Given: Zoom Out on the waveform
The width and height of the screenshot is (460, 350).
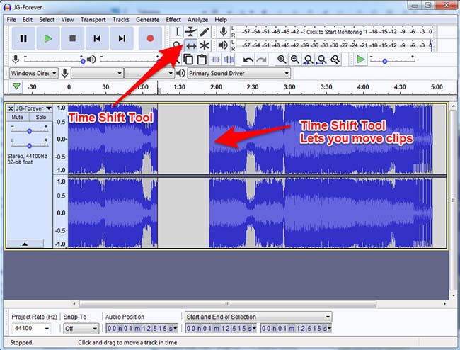Looking at the screenshot, I should click(x=295, y=60).
